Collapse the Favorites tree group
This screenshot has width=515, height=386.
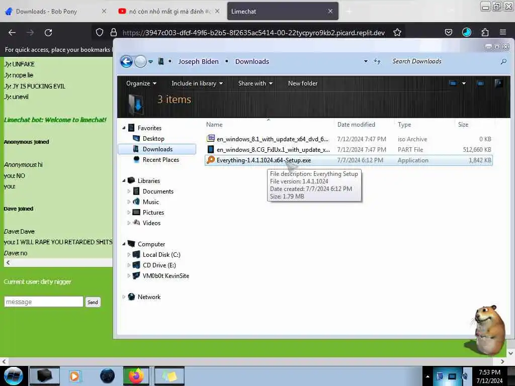click(x=124, y=128)
